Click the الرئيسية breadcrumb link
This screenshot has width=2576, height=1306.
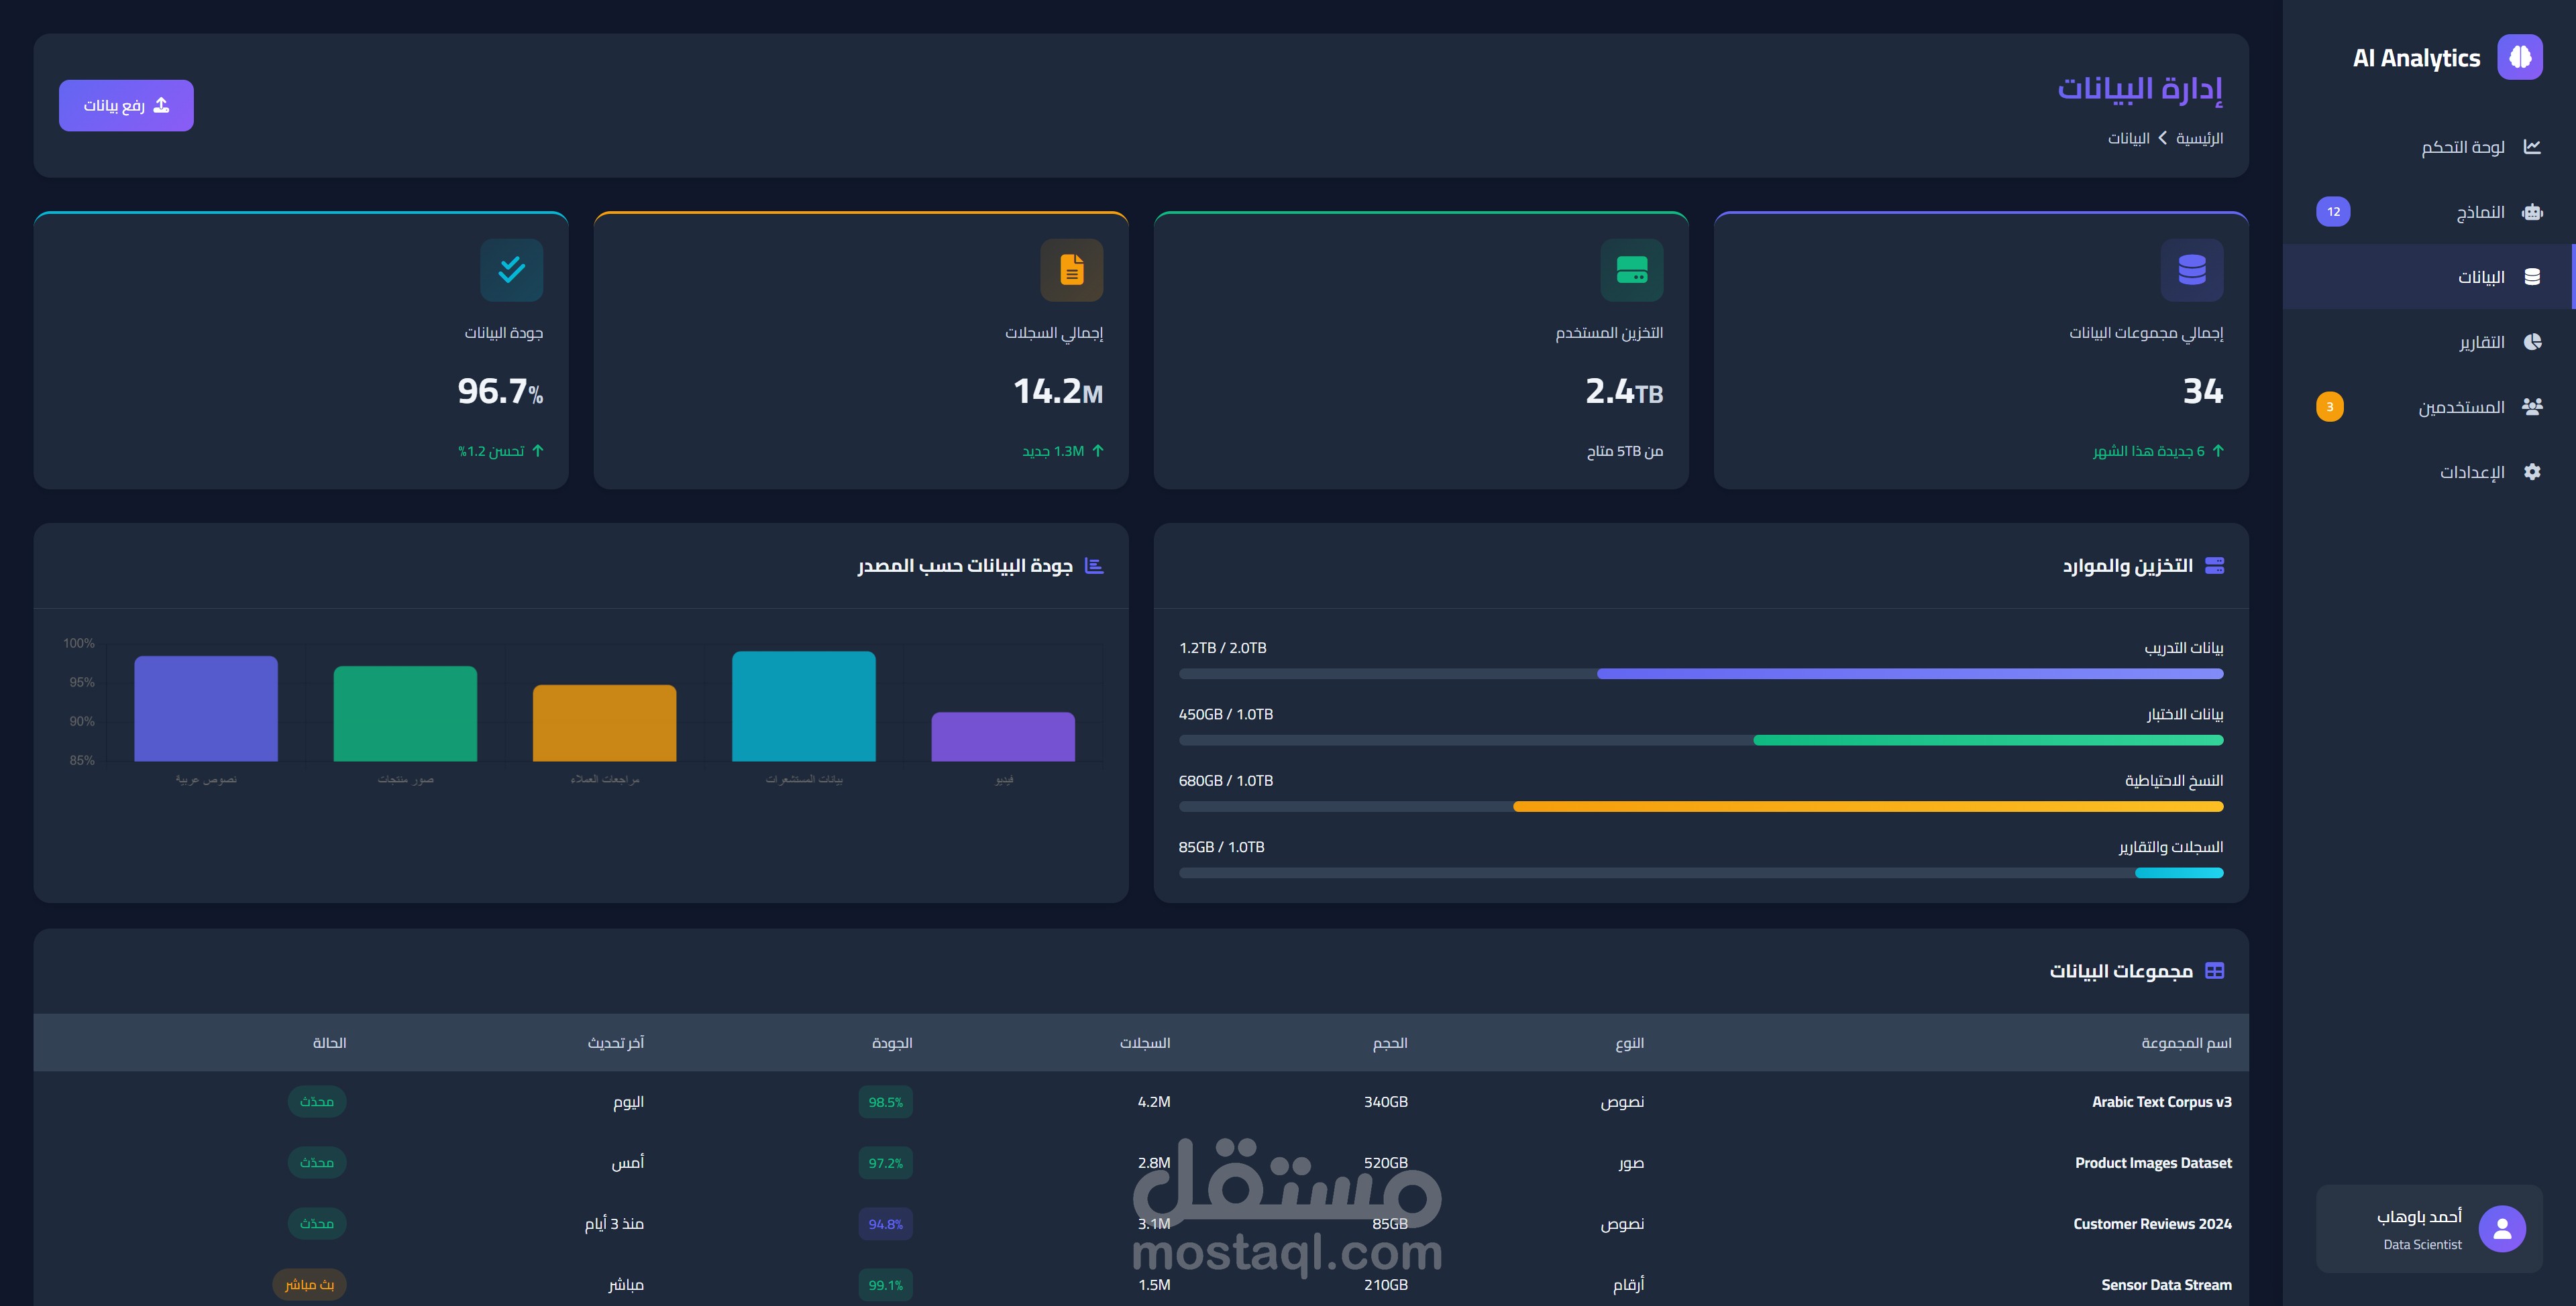pyautogui.click(x=2199, y=138)
